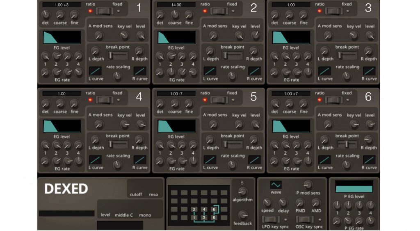The width and height of the screenshot is (420, 231).
Task: Adjust P EG level 1 knob
Action: click(x=337, y=205)
